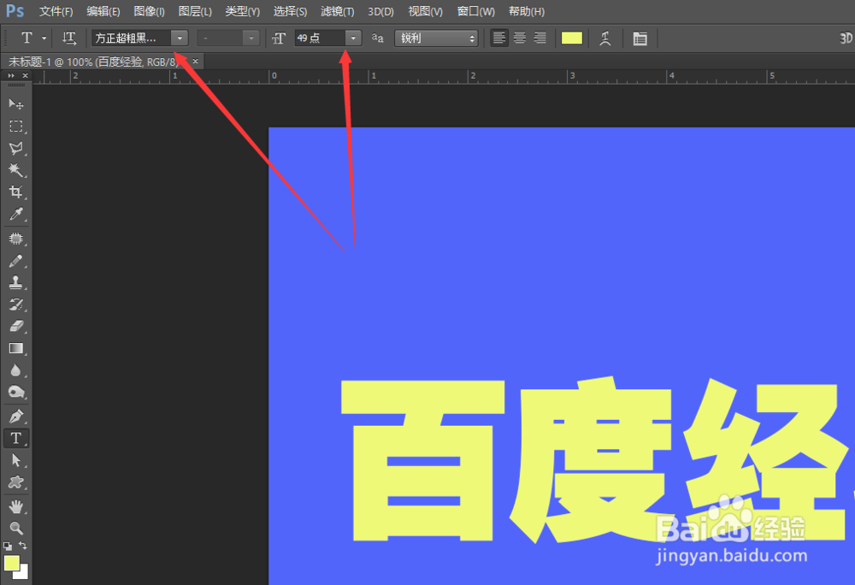Image resolution: width=855 pixels, height=585 pixels.
Task: Open the 文件(F) menu
Action: (56, 11)
